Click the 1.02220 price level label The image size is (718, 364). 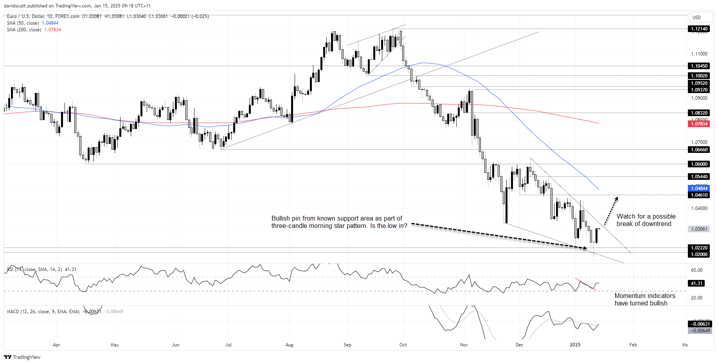click(699, 248)
